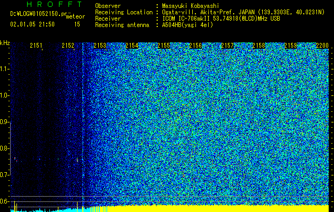Viewport: 334px width, 212px height.
Task: Select the observer name Masayuki Kobayashi
Action: pyautogui.click(x=191, y=6)
